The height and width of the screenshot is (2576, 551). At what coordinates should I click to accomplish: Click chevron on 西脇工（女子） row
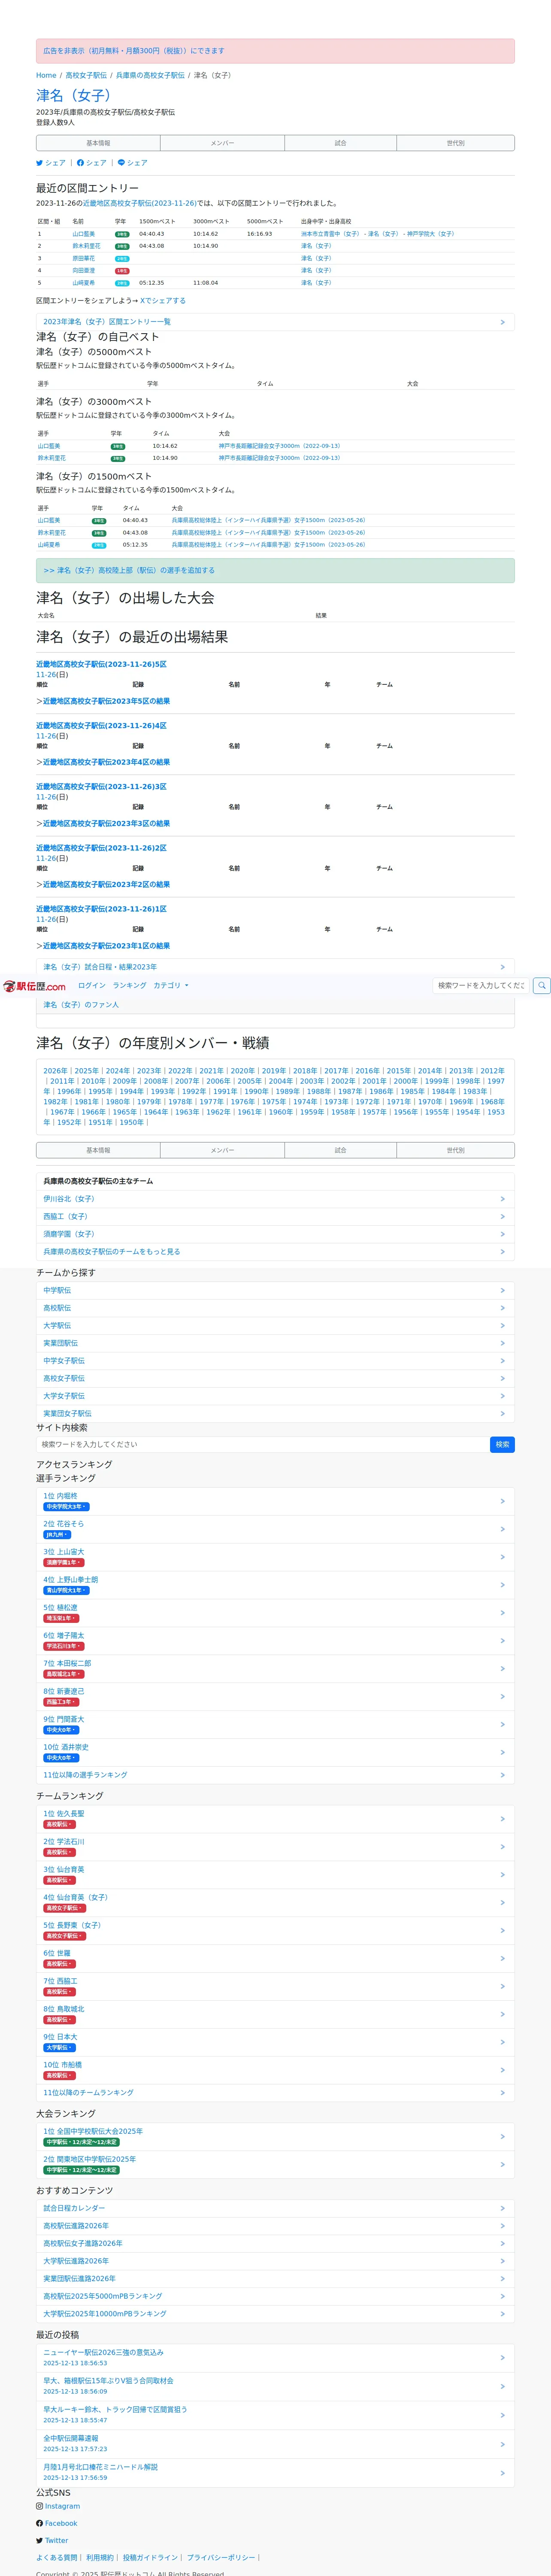(x=502, y=1217)
